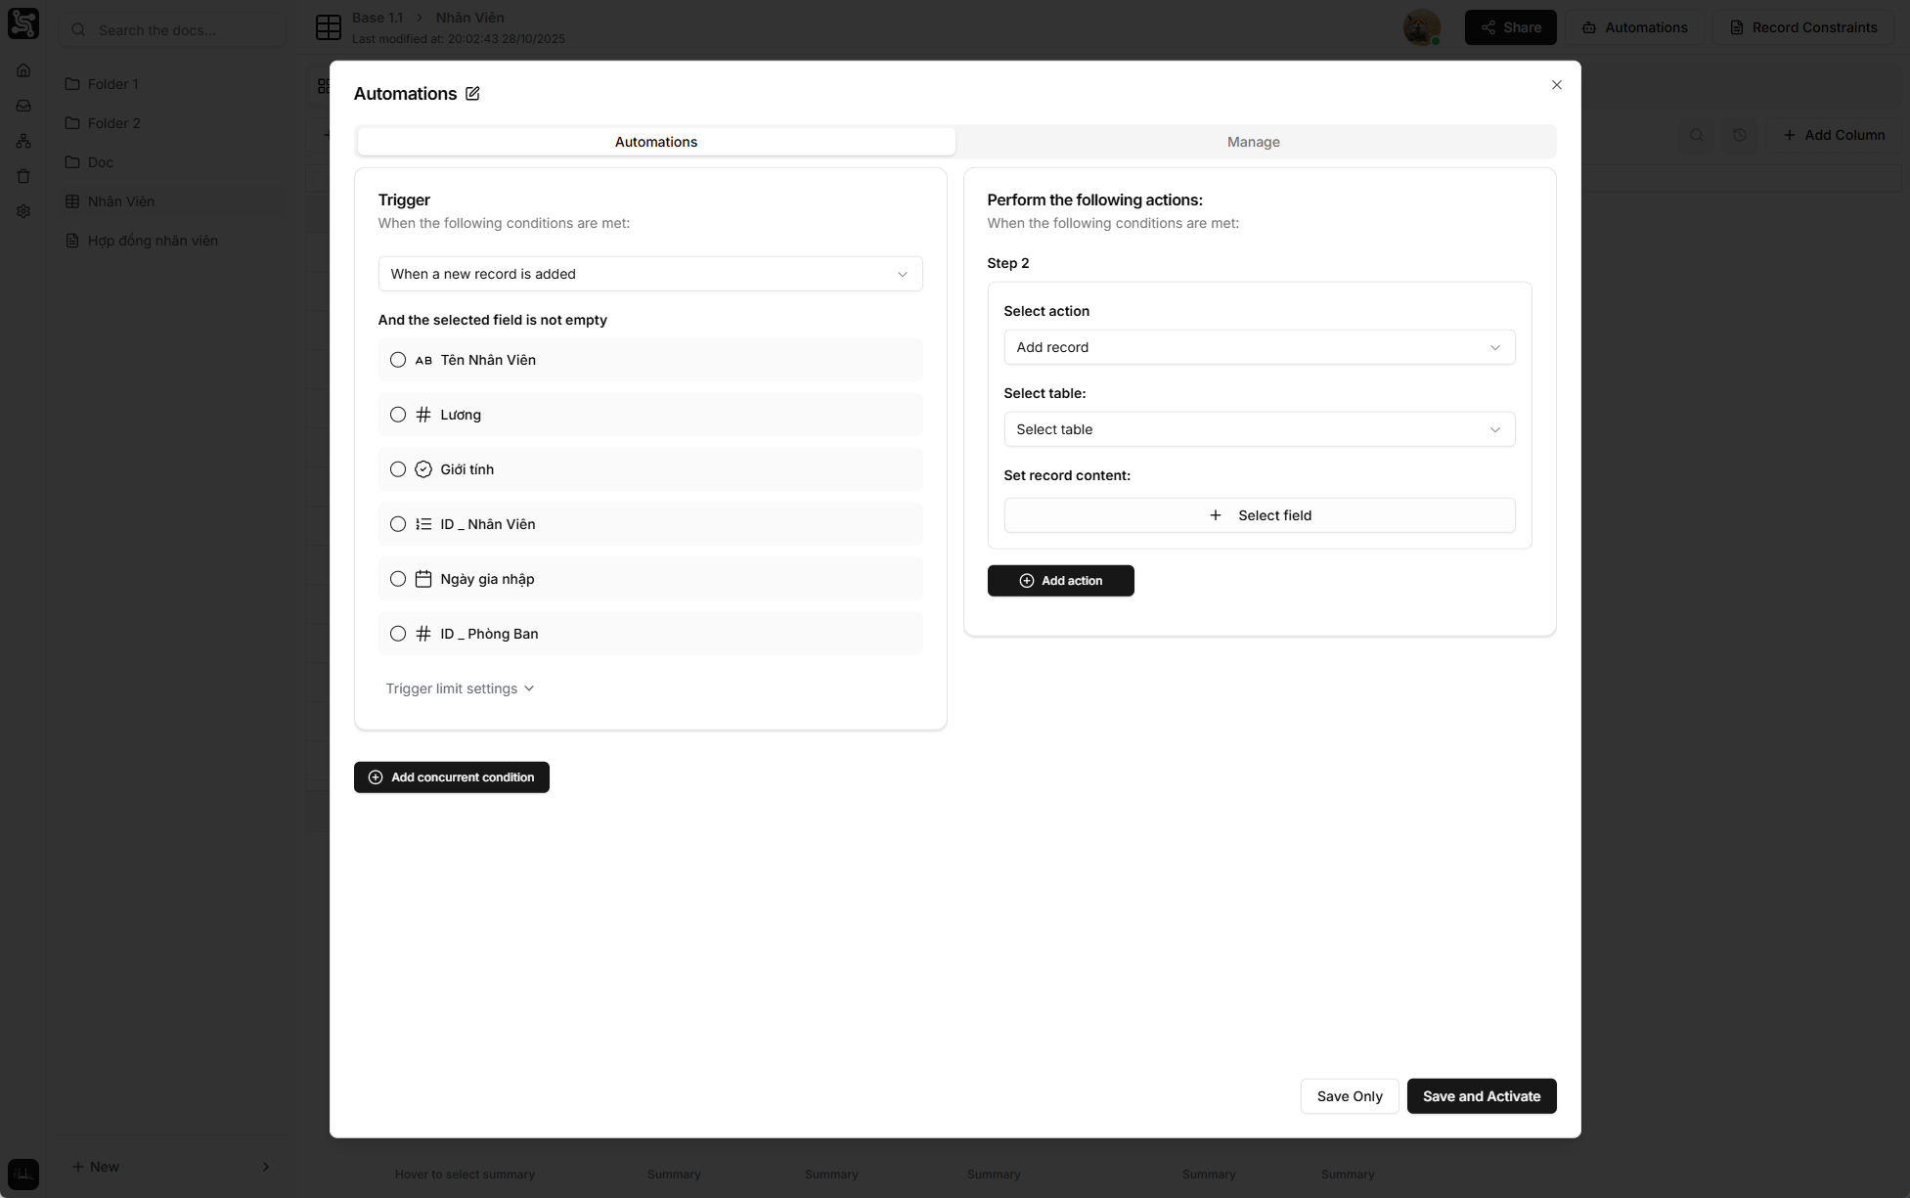This screenshot has width=1910, height=1198.
Task: Click the org chart icon in sidebar
Action: (23, 141)
